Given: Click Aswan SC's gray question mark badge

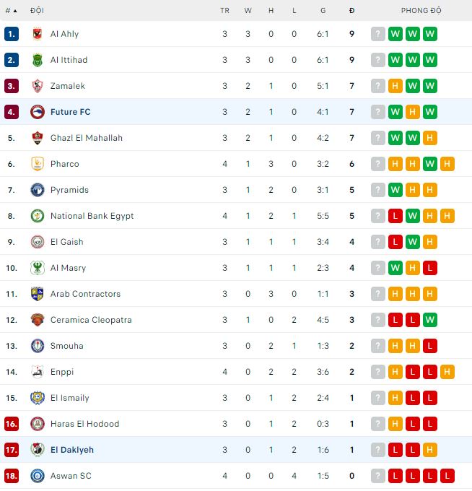Looking at the screenshot, I should pos(378,476).
